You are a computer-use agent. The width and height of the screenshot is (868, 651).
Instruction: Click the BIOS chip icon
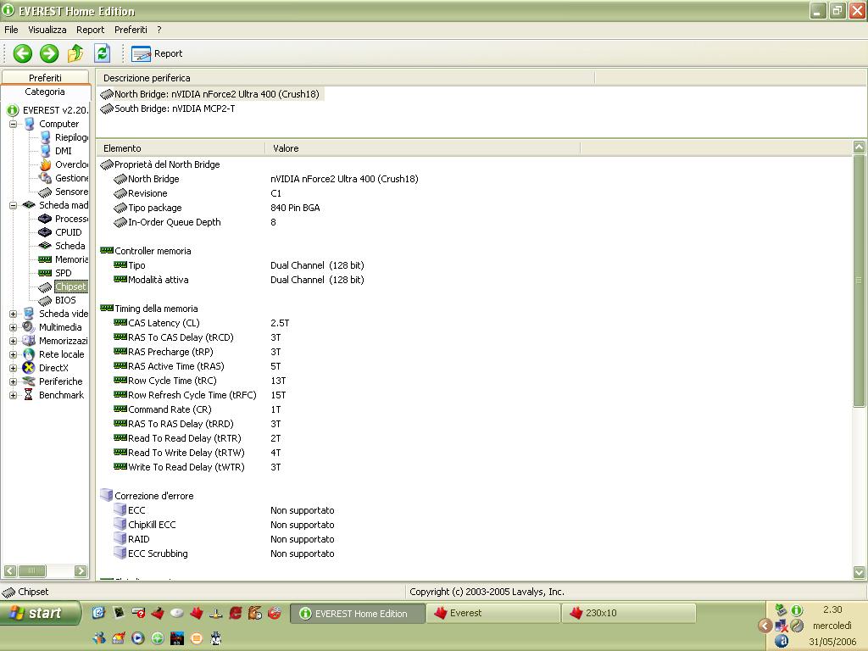pyautogui.click(x=45, y=300)
